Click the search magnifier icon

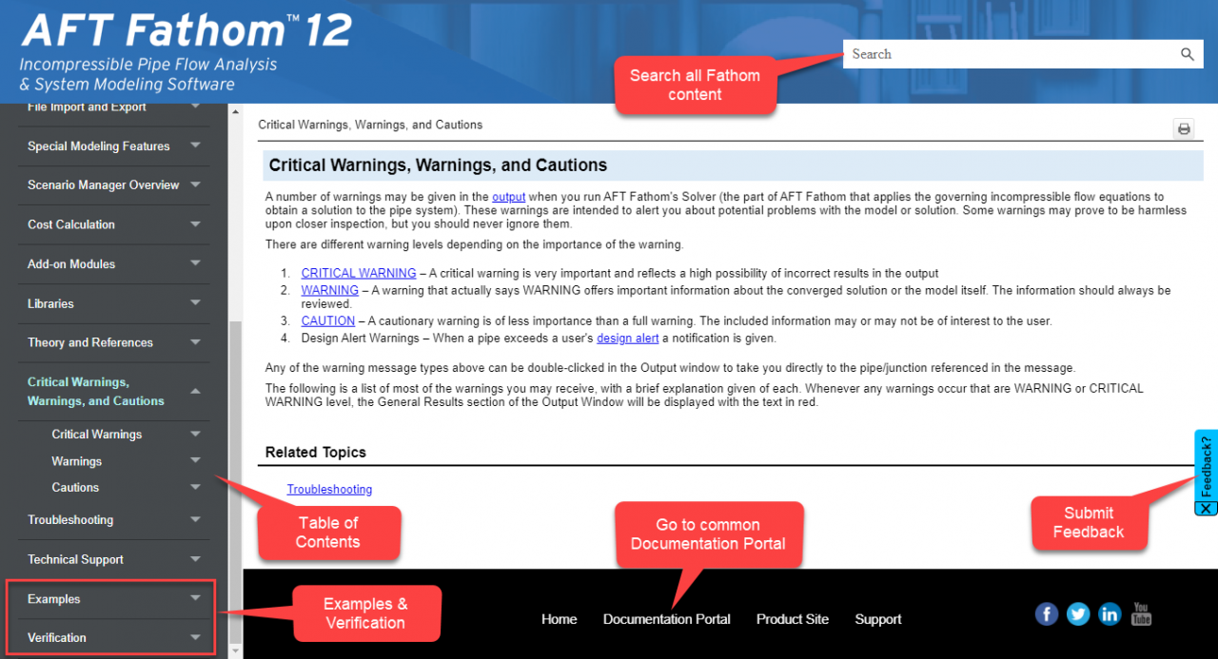pyautogui.click(x=1187, y=54)
